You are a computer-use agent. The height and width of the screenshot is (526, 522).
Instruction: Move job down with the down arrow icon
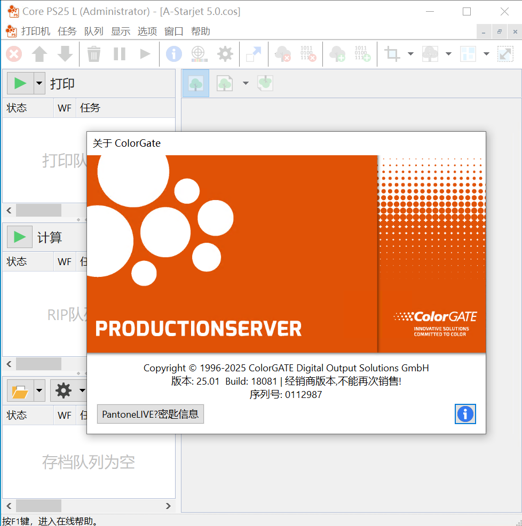[x=65, y=54]
